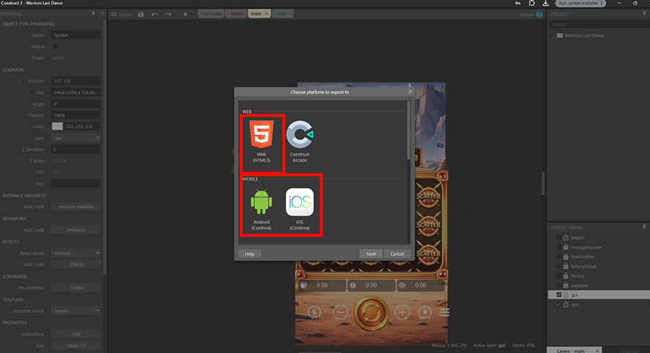Open the Instance variables editor button
The width and height of the screenshot is (650, 353).
click(76, 206)
